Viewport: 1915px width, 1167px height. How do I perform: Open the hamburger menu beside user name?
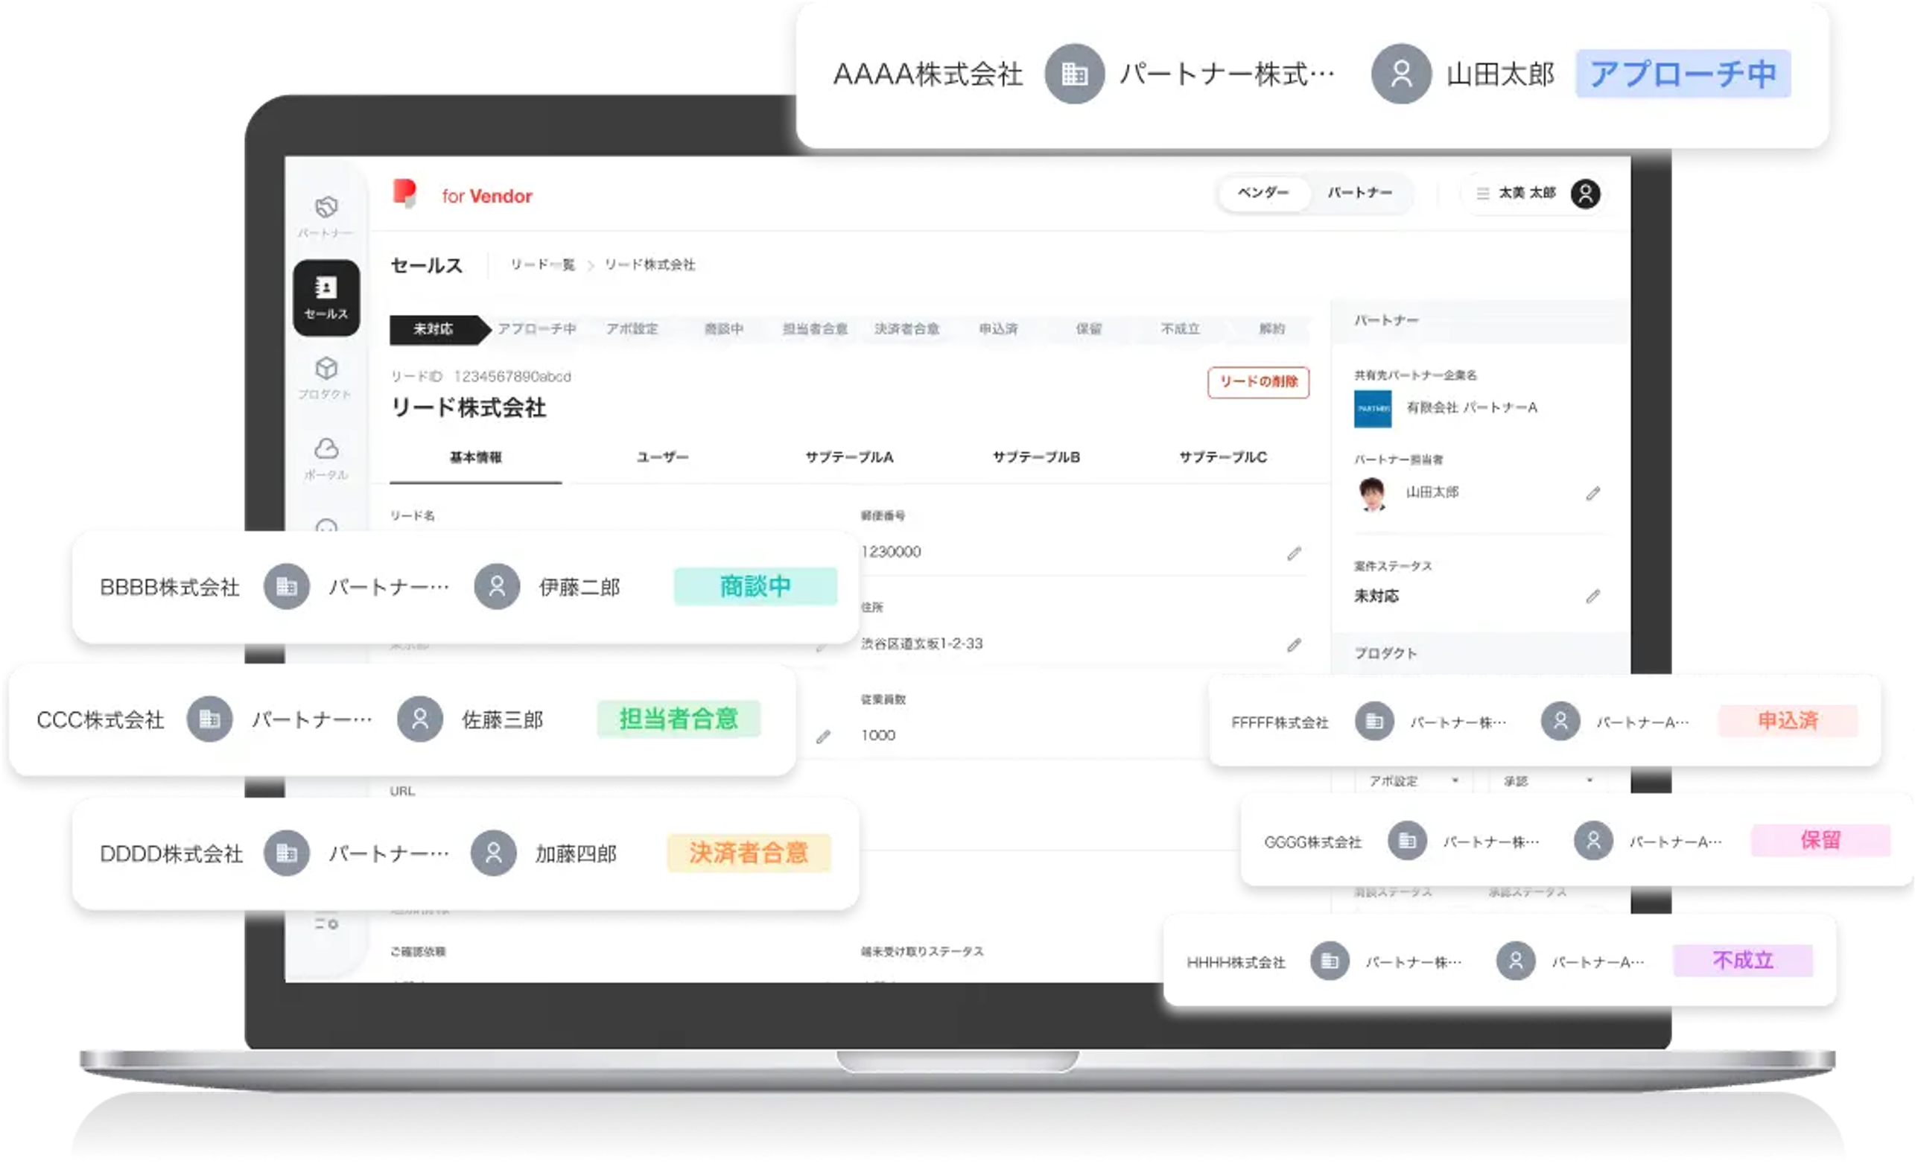[x=1482, y=194]
